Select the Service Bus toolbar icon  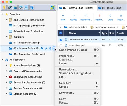[26, 7]
